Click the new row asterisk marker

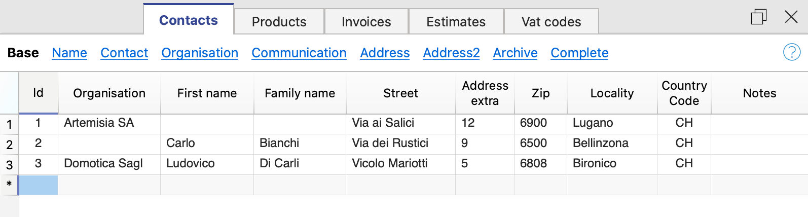(x=9, y=185)
